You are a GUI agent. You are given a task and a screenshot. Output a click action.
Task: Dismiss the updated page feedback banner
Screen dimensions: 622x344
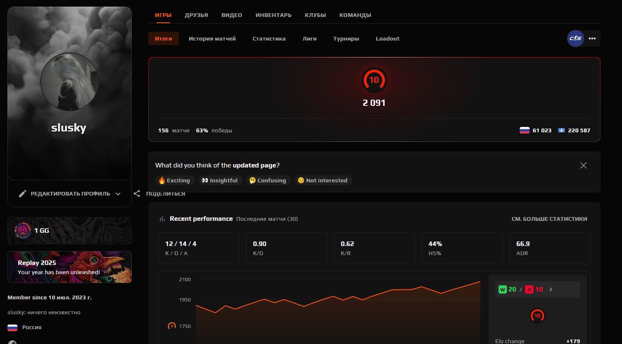583,165
